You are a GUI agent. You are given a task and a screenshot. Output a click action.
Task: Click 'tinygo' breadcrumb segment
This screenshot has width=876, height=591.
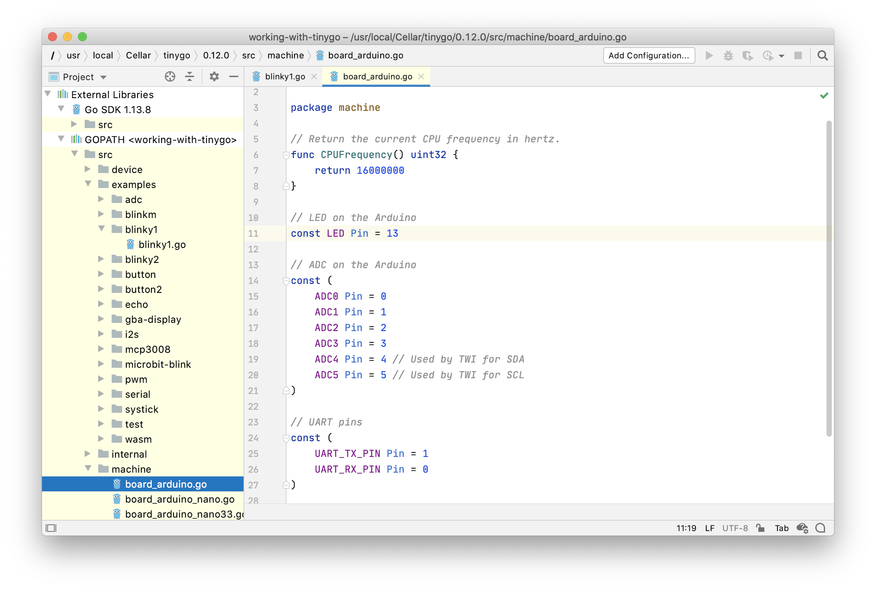pyautogui.click(x=176, y=55)
